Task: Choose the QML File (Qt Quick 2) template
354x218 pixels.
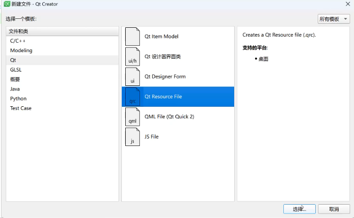Action: [178, 117]
